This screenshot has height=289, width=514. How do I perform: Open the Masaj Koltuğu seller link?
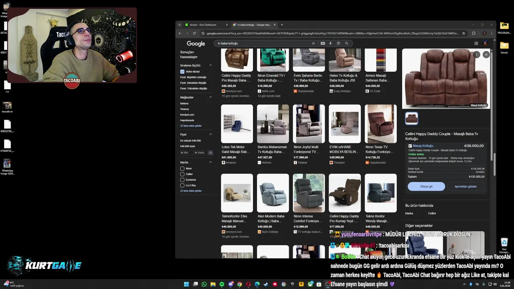point(423,146)
